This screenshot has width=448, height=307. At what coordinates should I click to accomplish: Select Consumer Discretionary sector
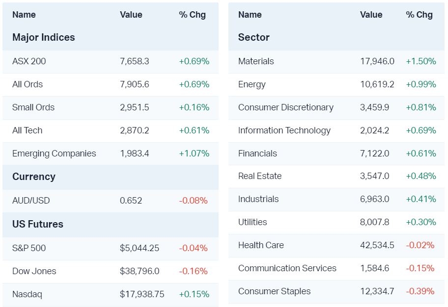point(286,107)
